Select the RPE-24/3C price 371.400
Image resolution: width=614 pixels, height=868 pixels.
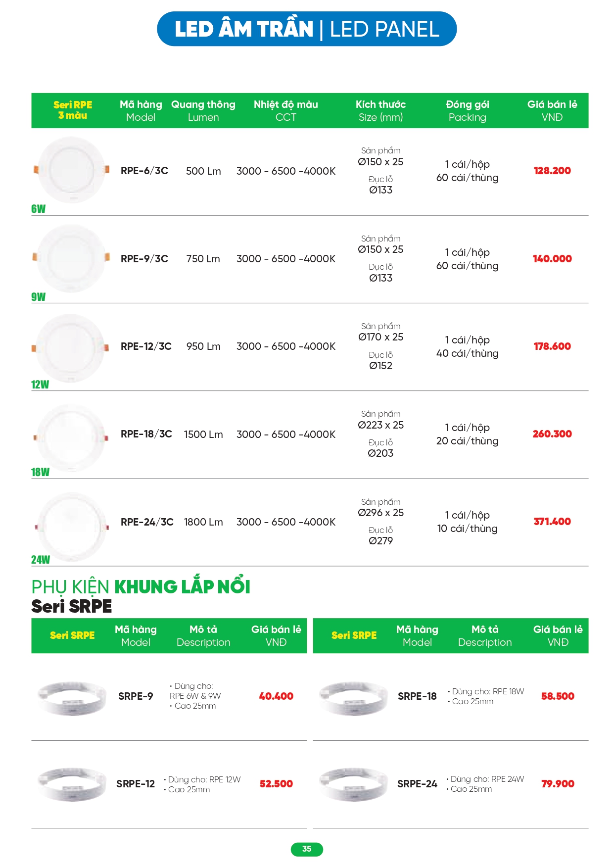point(552,522)
